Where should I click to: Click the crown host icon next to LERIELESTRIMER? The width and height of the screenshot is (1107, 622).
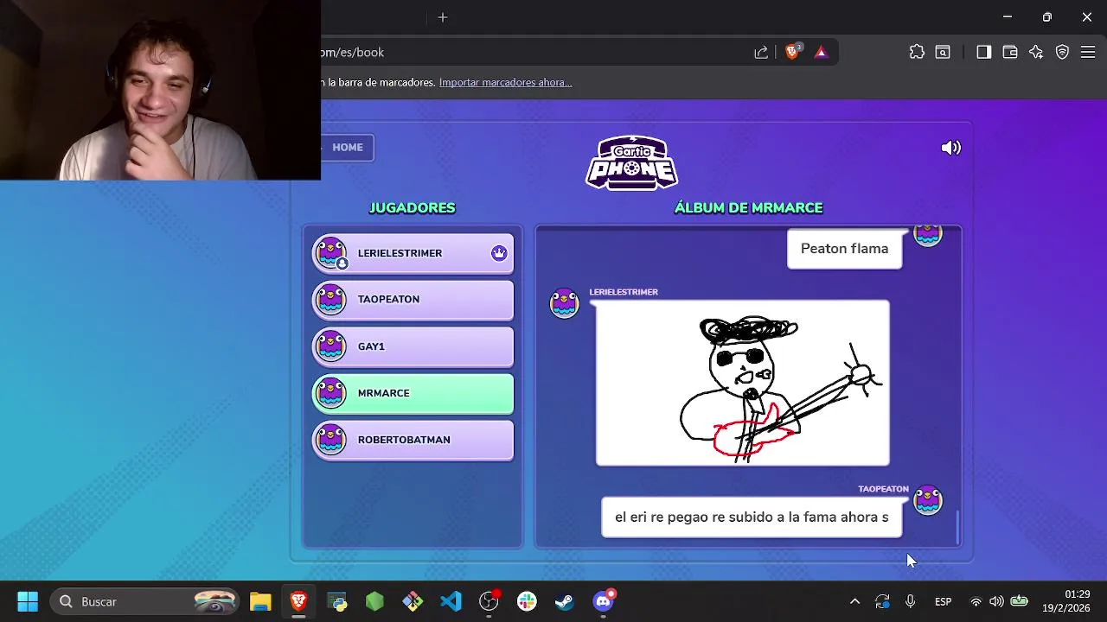[499, 253]
